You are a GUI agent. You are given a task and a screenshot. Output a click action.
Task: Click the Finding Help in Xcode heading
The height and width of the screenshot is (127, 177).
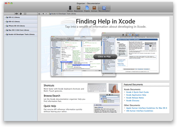click(106, 21)
